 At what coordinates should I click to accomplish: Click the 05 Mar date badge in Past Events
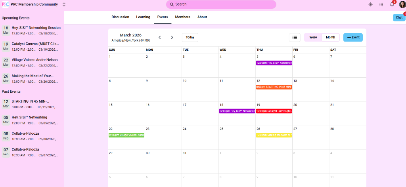6,120
